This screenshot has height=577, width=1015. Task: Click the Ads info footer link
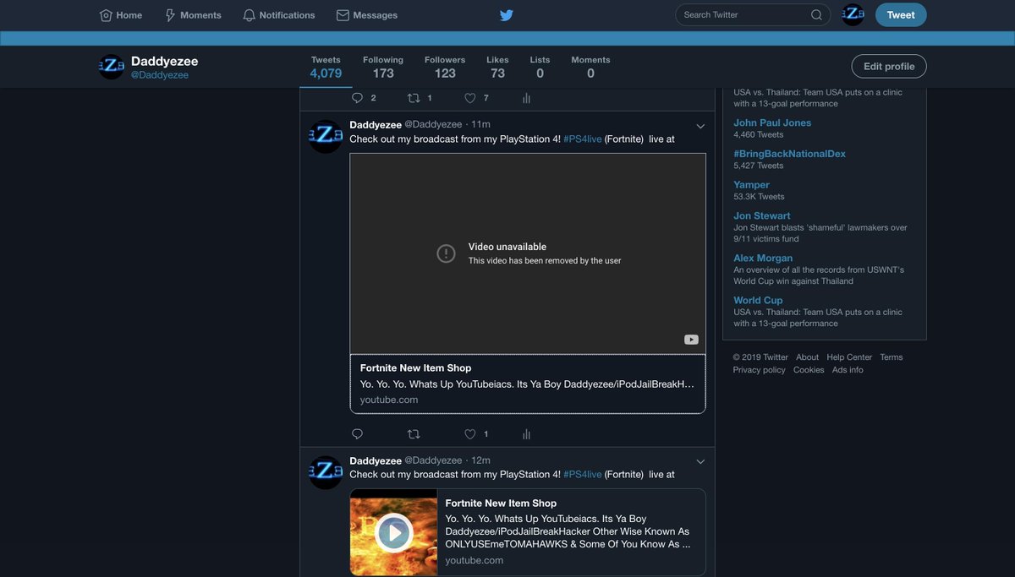pos(848,370)
